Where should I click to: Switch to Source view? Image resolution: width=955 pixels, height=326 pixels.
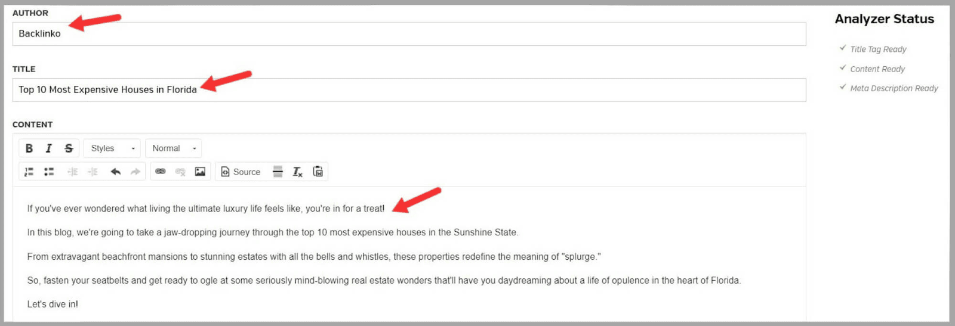(x=241, y=172)
